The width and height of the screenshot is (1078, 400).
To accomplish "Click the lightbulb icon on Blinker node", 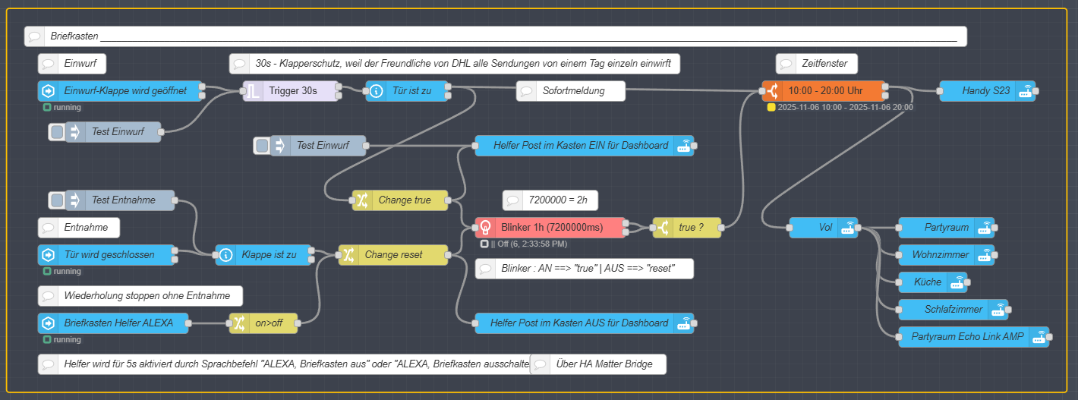I will (485, 227).
